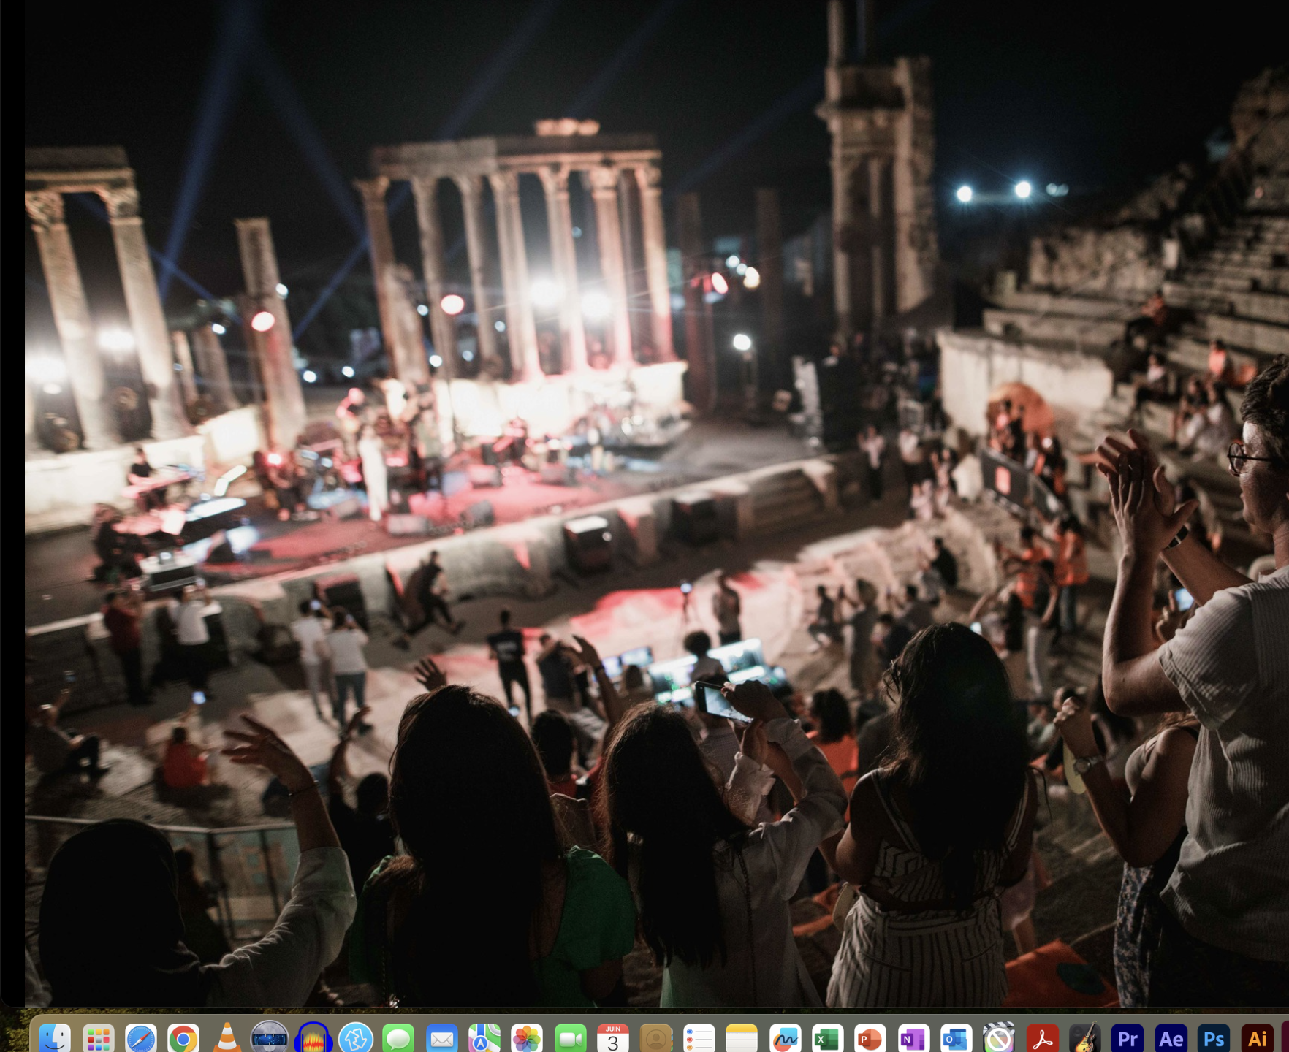Launch GarageBand from the dock
The width and height of the screenshot is (1289, 1052).
pos(1084,1037)
